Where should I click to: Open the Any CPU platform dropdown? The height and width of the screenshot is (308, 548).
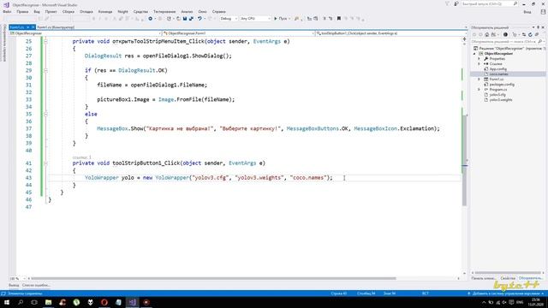pos(255,19)
